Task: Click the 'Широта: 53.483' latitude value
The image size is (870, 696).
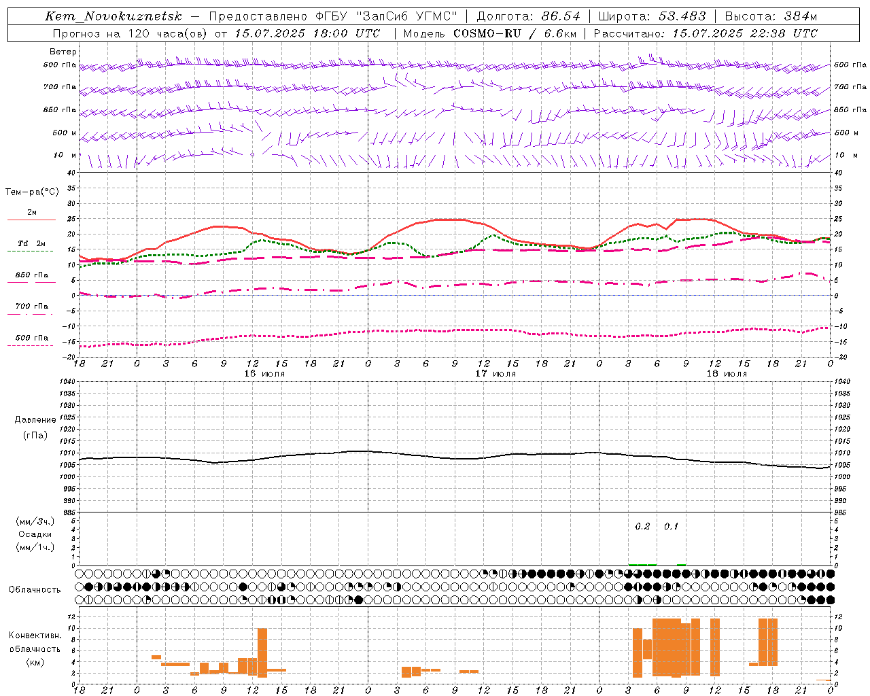Action: [651, 16]
